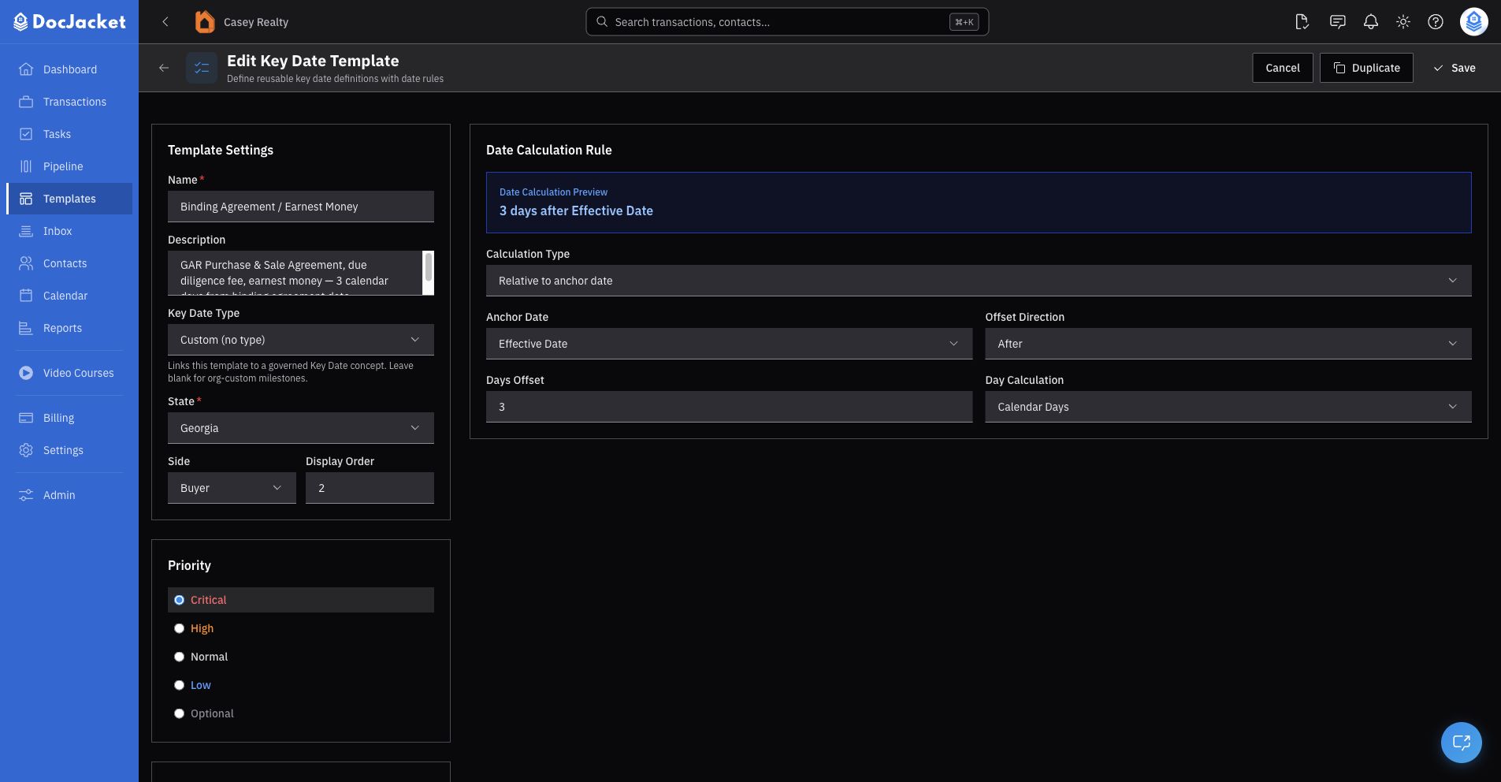Open the Anchor Date dropdown
Image resolution: width=1501 pixels, height=782 pixels.
click(x=729, y=344)
